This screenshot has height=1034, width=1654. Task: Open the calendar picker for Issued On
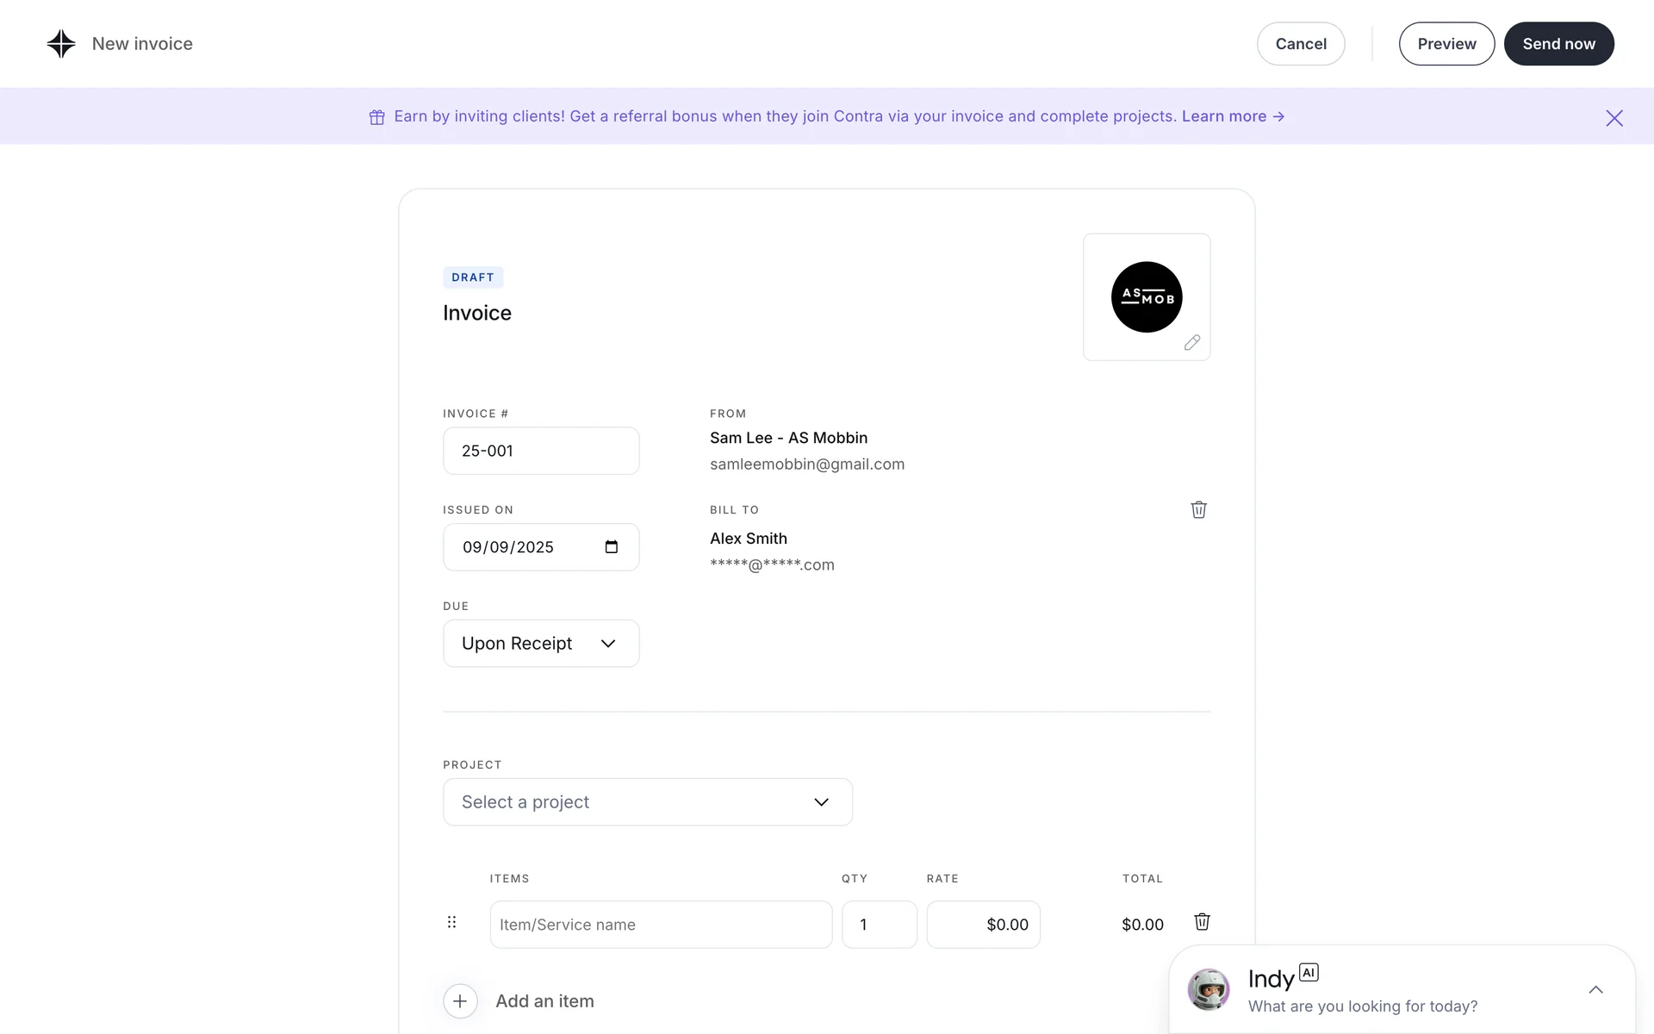click(612, 547)
